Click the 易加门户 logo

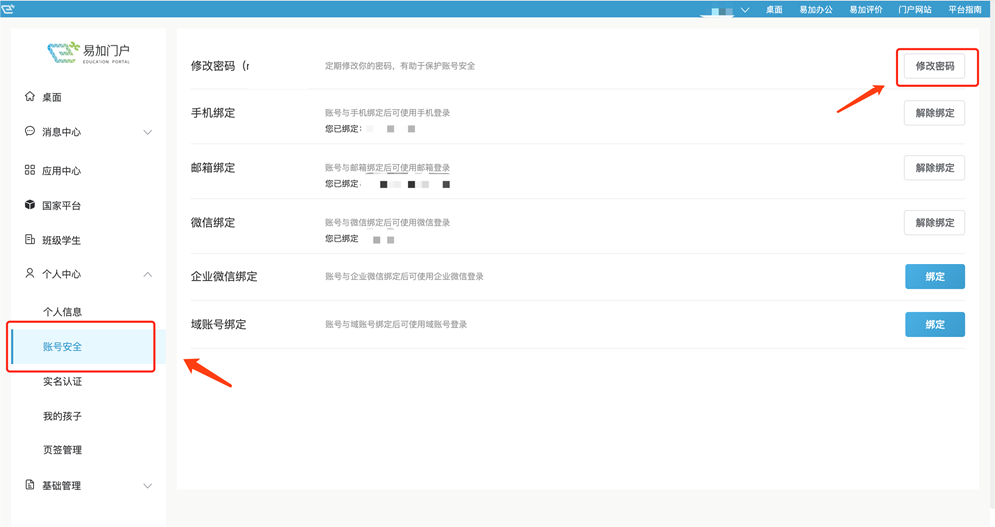coord(89,52)
